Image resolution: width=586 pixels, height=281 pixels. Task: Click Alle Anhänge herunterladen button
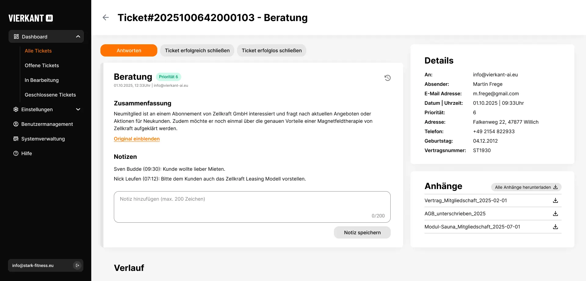[x=526, y=187]
